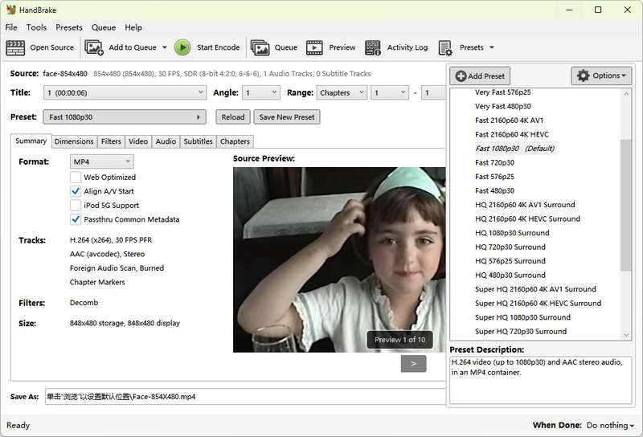
Task: Click the Reload button
Action: 233,116
